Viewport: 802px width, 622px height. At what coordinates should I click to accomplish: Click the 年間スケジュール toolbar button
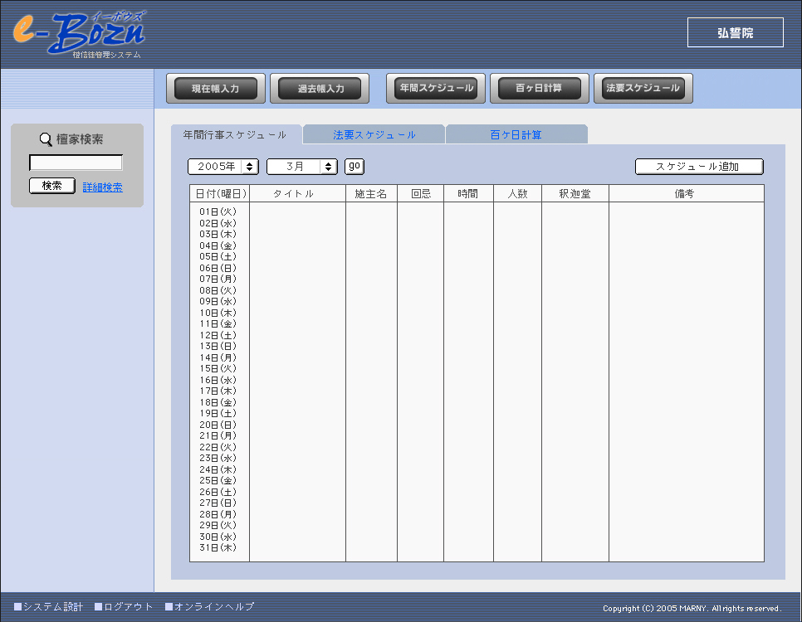click(436, 88)
